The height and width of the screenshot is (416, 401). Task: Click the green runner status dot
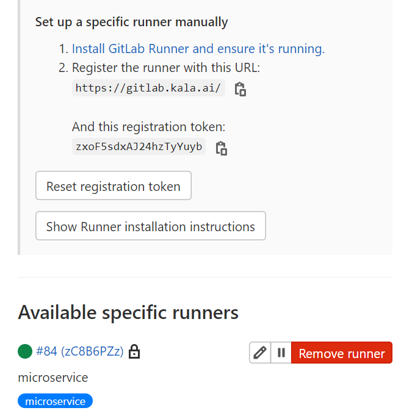point(25,351)
